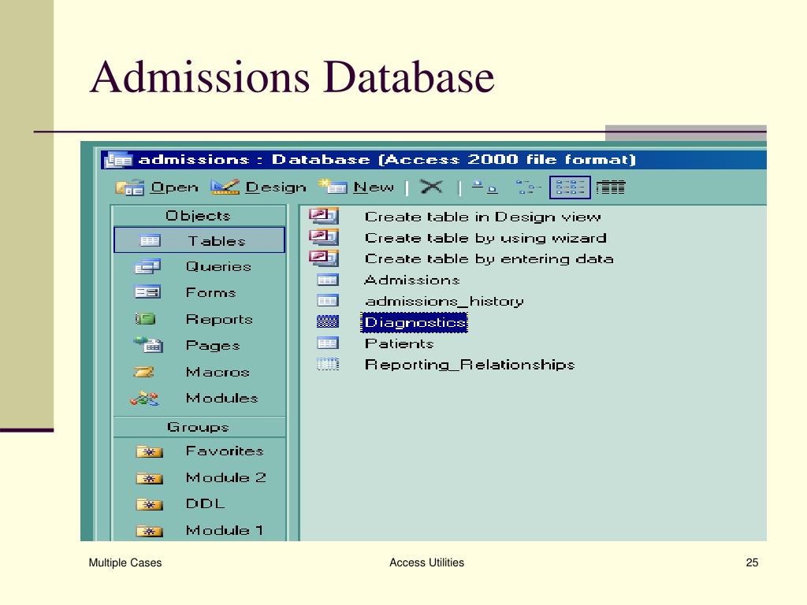The height and width of the screenshot is (605, 807).
Task: Click the Admissions table icon
Action: pyautogui.click(x=328, y=280)
